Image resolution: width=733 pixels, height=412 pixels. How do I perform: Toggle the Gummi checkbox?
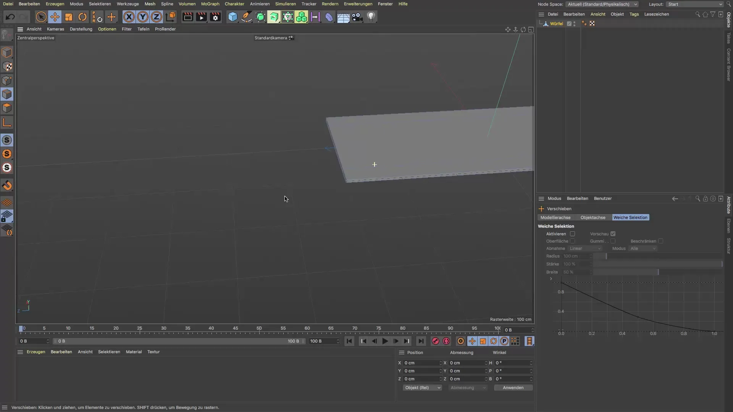click(x=613, y=241)
